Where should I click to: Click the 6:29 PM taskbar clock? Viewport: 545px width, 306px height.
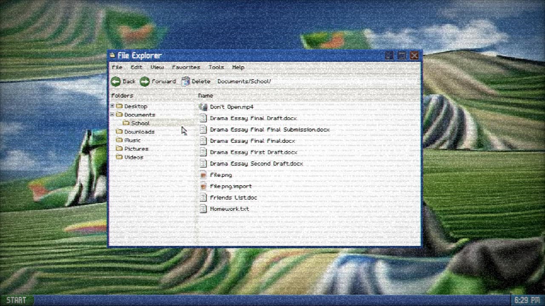(527, 300)
